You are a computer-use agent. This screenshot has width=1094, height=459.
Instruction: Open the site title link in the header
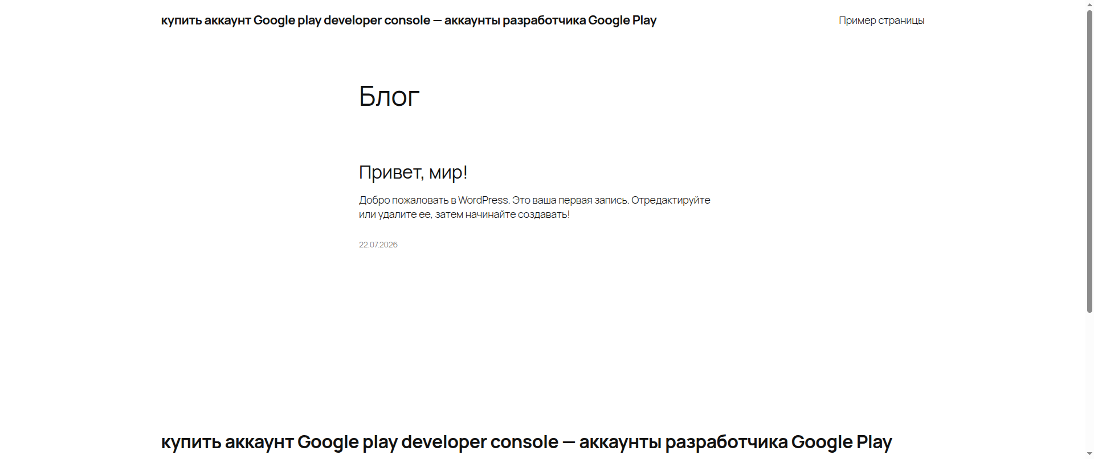pos(409,20)
